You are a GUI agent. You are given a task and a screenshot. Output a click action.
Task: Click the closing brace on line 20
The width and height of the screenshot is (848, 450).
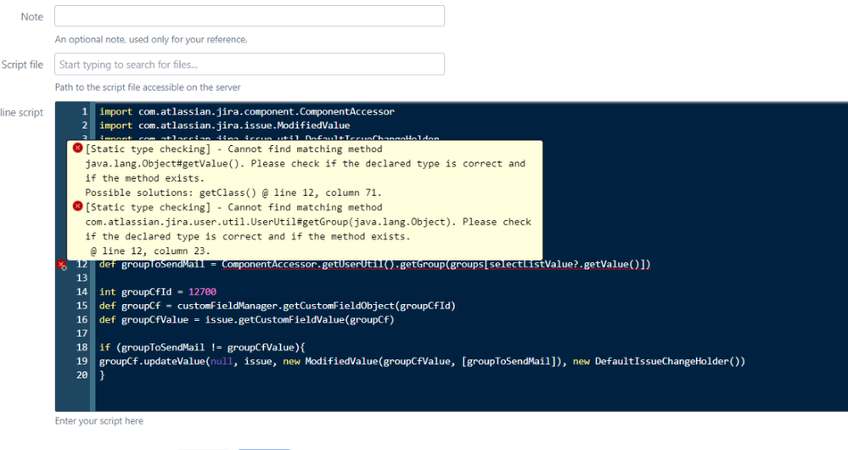102,375
